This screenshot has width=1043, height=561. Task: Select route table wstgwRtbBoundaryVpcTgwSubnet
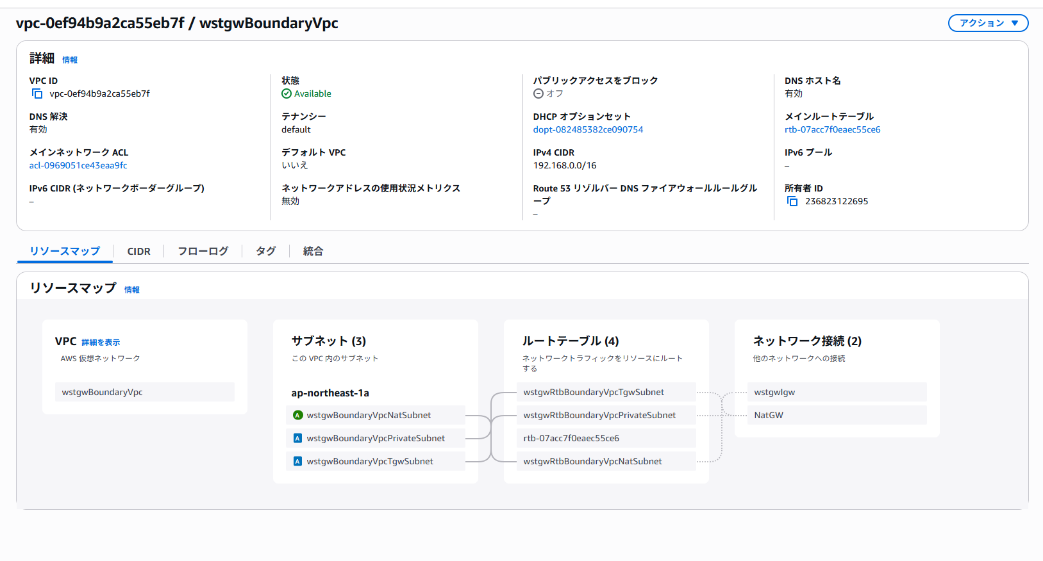coord(606,392)
